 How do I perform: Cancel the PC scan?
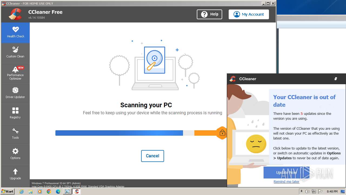pyautogui.click(x=152, y=156)
